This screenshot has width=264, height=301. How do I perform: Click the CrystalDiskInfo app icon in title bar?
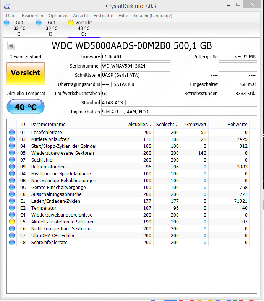tap(7, 6)
